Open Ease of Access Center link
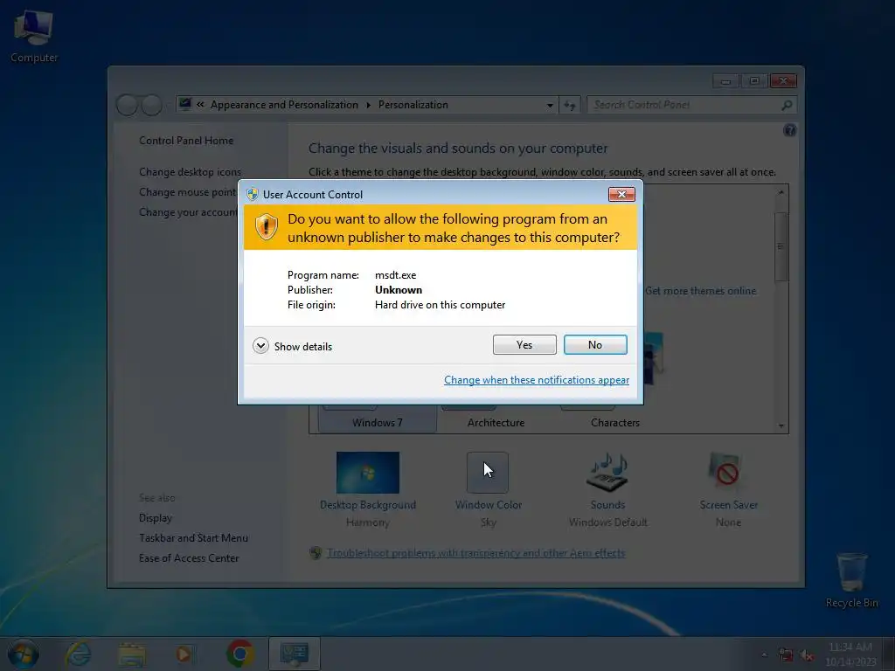The height and width of the screenshot is (671, 895). coord(189,558)
